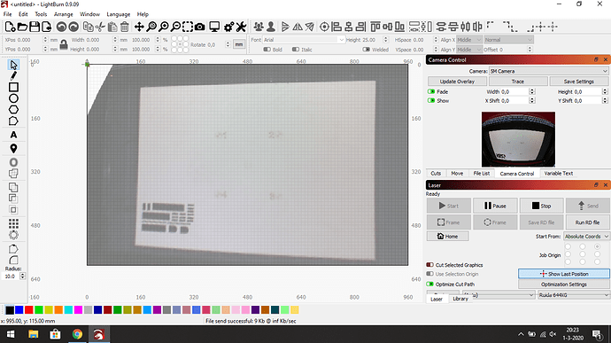Pick the Rectangle drawing tool
Viewport: 611px width, 343px height.
[13, 87]
